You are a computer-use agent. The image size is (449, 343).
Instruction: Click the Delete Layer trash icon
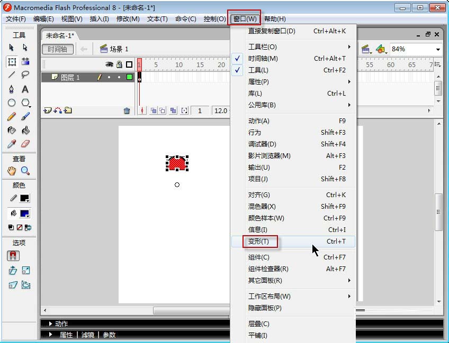click(x=127, y=110)
